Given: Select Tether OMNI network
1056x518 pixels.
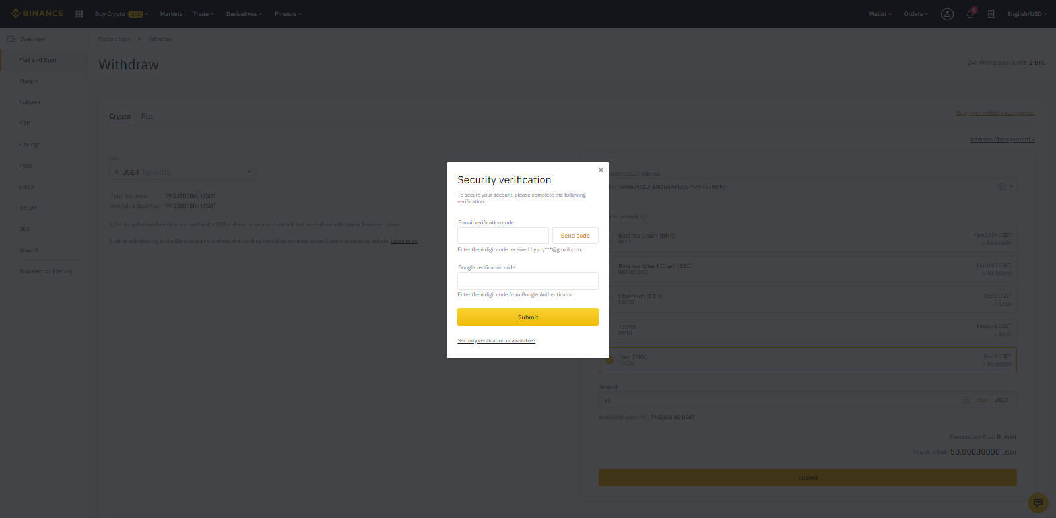Looking at the screenshot, I should (x=808, y=330).
